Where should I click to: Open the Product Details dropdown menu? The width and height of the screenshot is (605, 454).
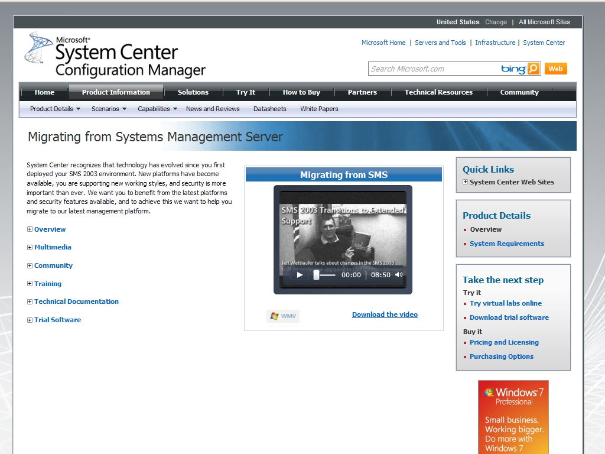[55, 109]
